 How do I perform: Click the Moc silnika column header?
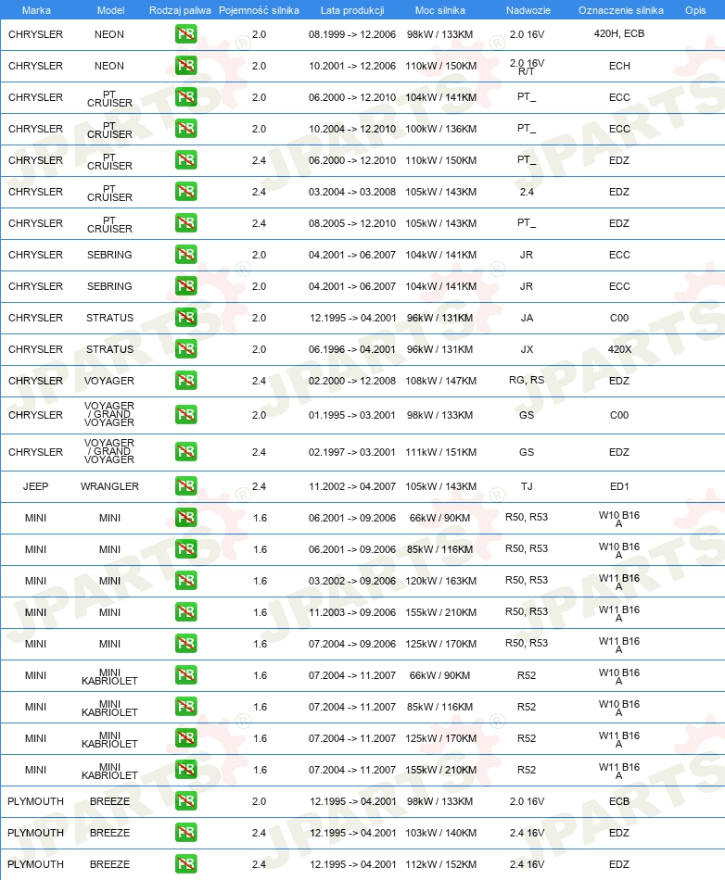pyautogui.click(x=440, y=10)
